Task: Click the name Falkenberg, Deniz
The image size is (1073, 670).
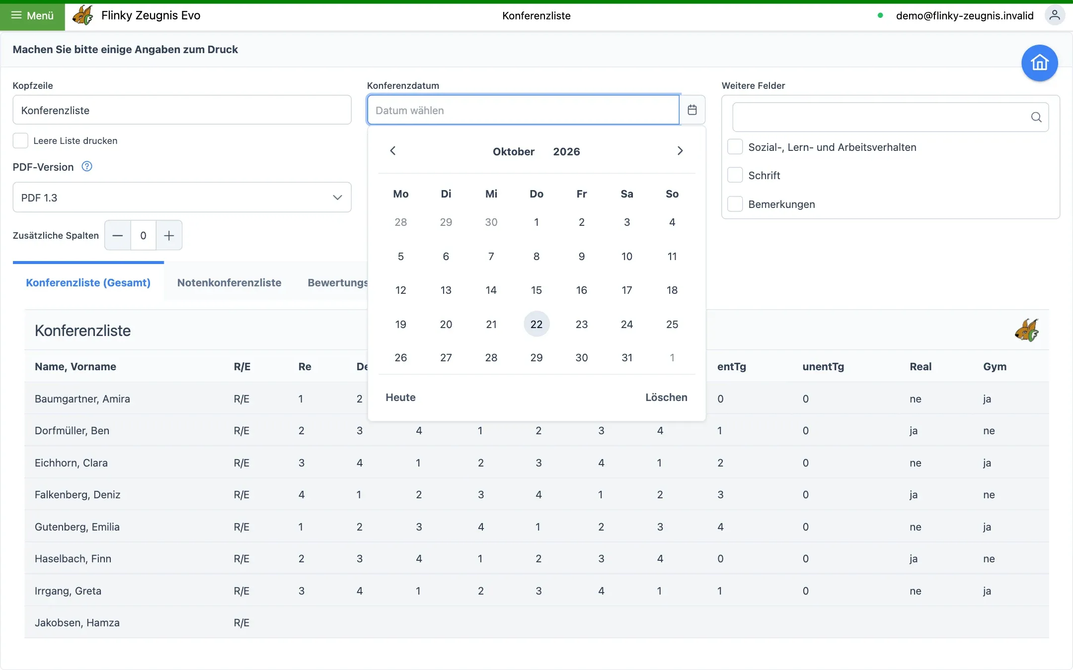Action: (77, 494)
